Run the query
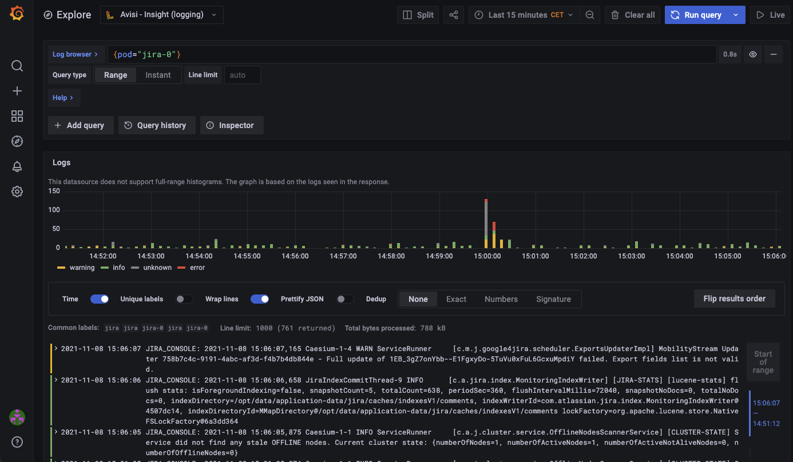The width and height of the screenshot is (793, 462). coord(696,15)
